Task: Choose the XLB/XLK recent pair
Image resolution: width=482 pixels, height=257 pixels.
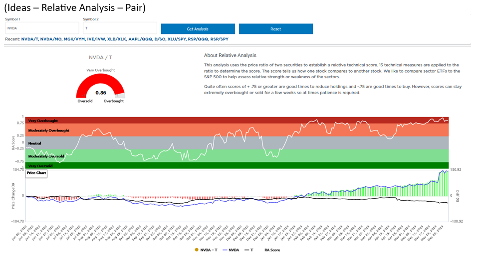Action: [x=118, y=39]
